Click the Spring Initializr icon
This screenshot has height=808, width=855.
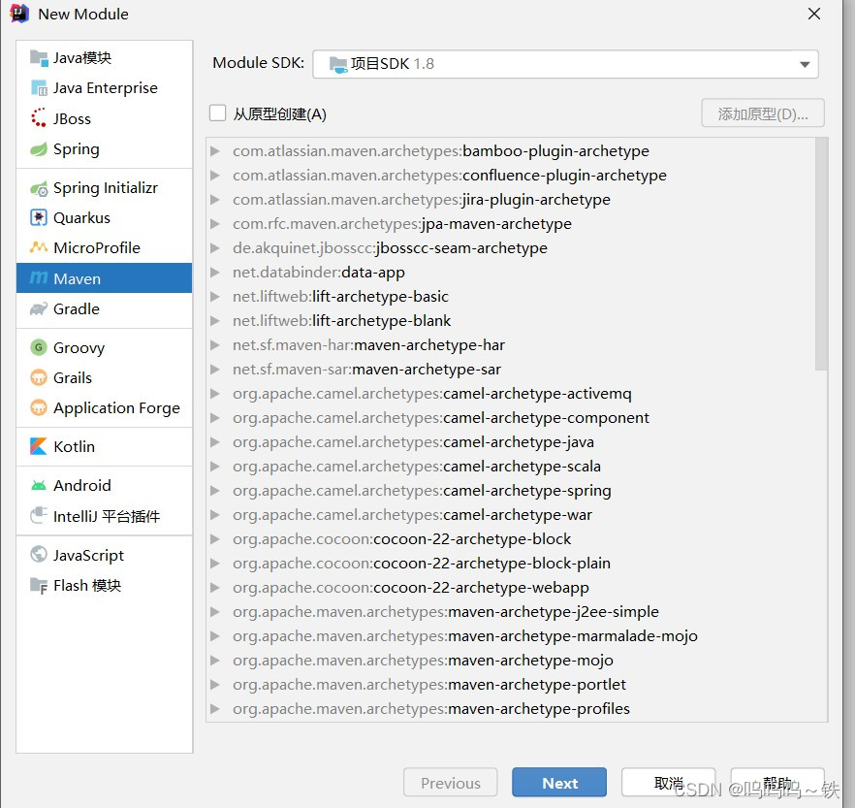pos(39,189)
